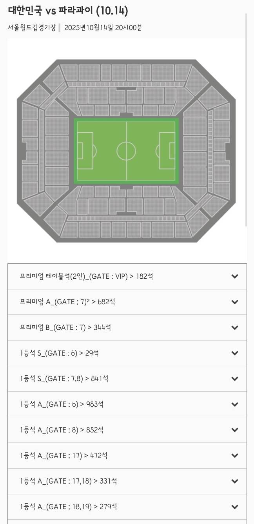
Task: Expand the 프리미엄 A (GATE 7) row
Action: 234,302
